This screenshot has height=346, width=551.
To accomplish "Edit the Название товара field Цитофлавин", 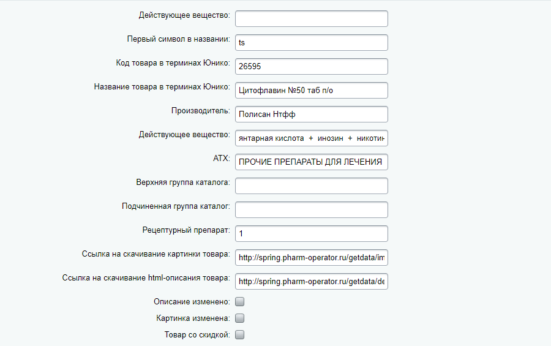I will [312, 91].
